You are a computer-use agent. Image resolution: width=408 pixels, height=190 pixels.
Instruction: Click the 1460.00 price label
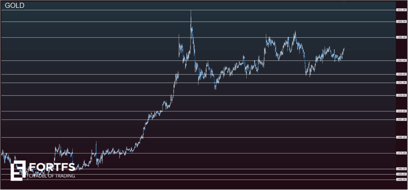(401, 169)
